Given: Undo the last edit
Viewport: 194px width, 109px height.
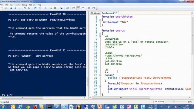Looking at the screenshot, I should pos(35,8).
